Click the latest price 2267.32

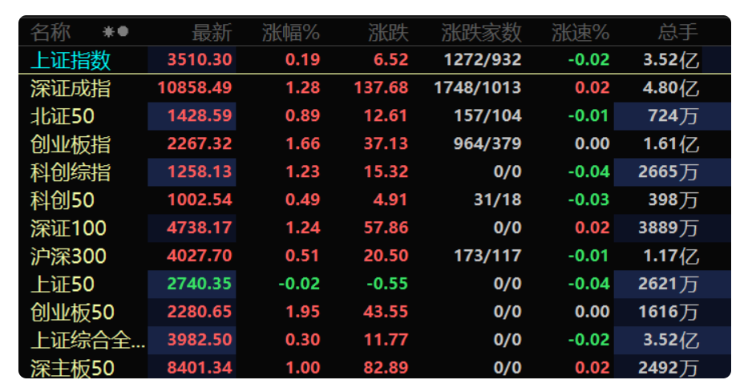(200, 143)
